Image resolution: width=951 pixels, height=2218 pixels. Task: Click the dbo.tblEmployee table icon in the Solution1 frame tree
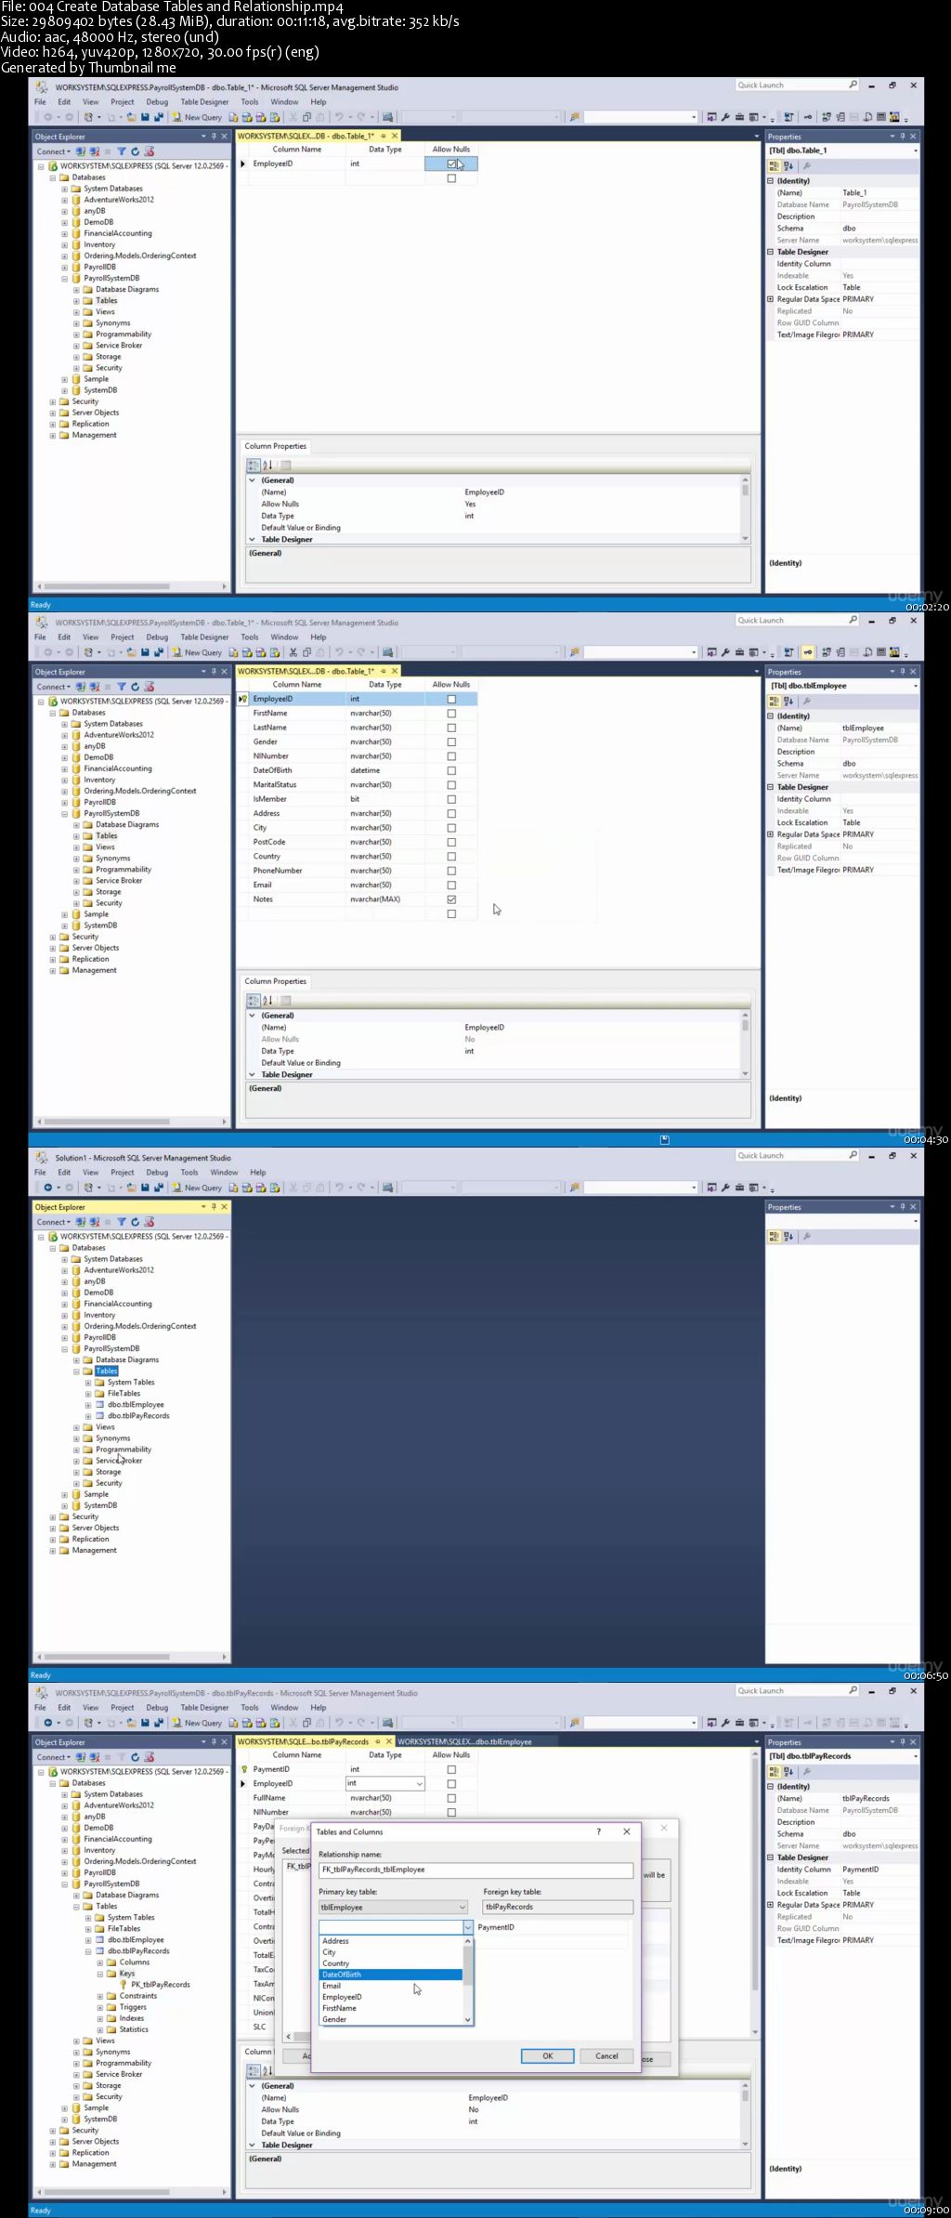[100, 1404]
